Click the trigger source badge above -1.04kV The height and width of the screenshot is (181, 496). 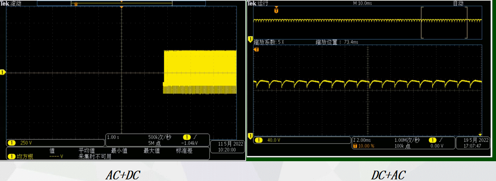click(187, 137)
